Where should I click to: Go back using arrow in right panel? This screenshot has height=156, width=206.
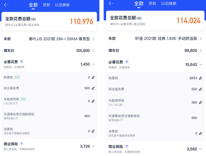(x=111, y=3)
